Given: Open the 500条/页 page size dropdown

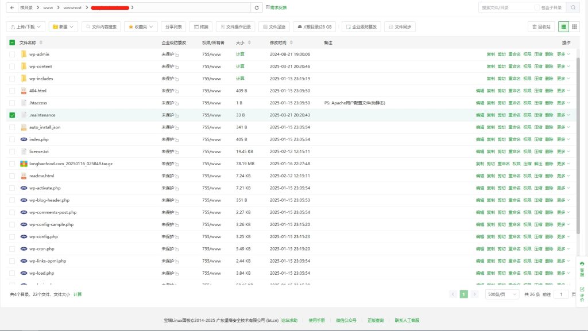Looking at the screenshot, I should pos(502,294).
